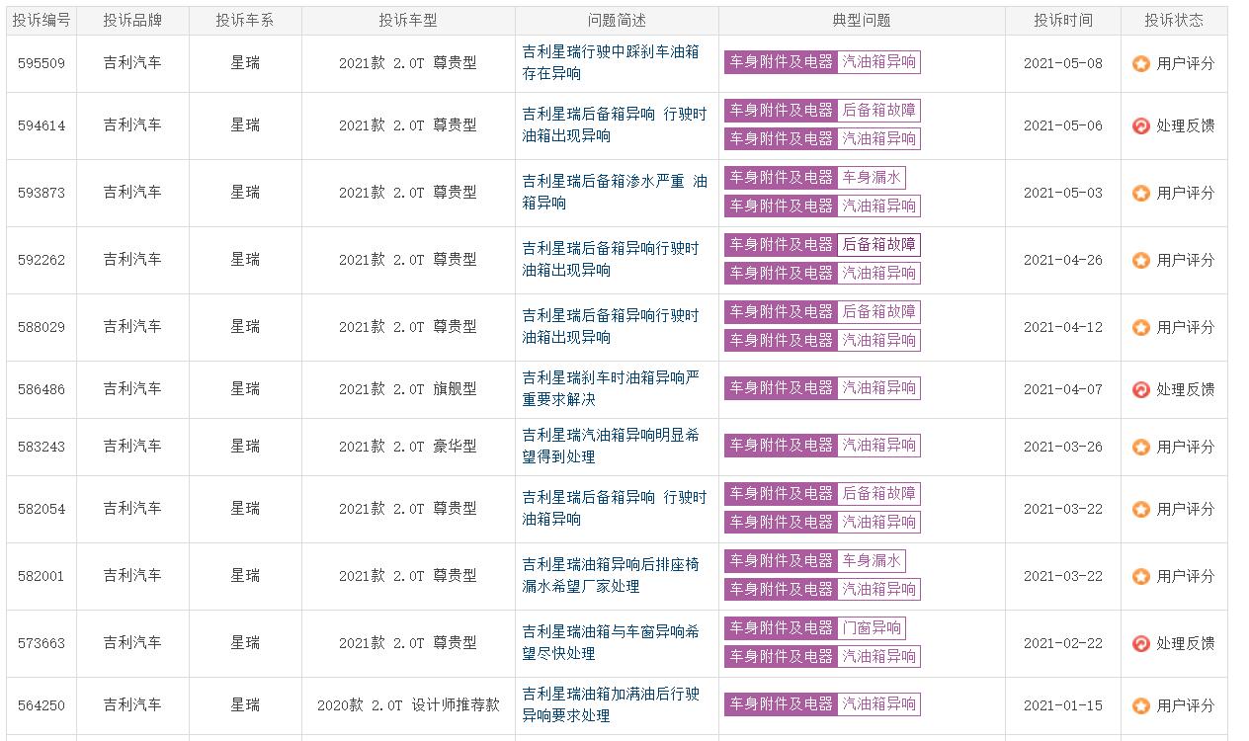Open complaint link 吉利星瑞行驶中踩刹车油箱存在异响

[x=611, y=62]
